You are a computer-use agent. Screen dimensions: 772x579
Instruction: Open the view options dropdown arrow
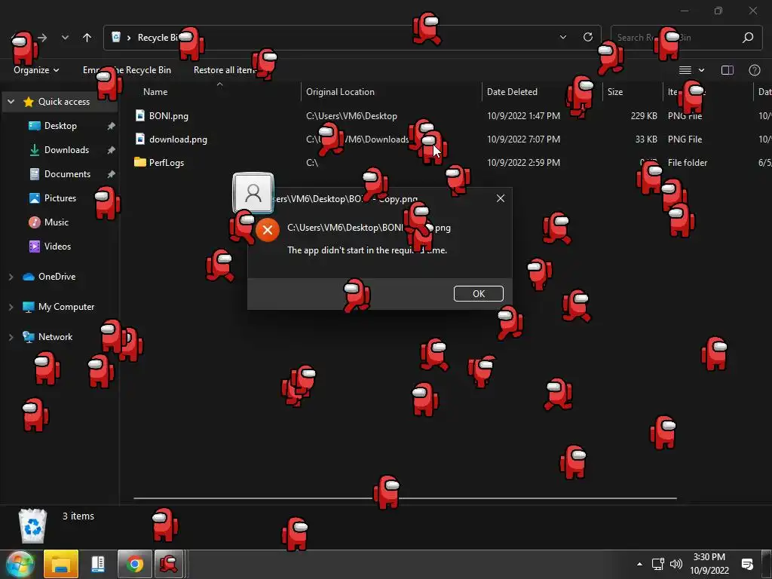point(702,70)
